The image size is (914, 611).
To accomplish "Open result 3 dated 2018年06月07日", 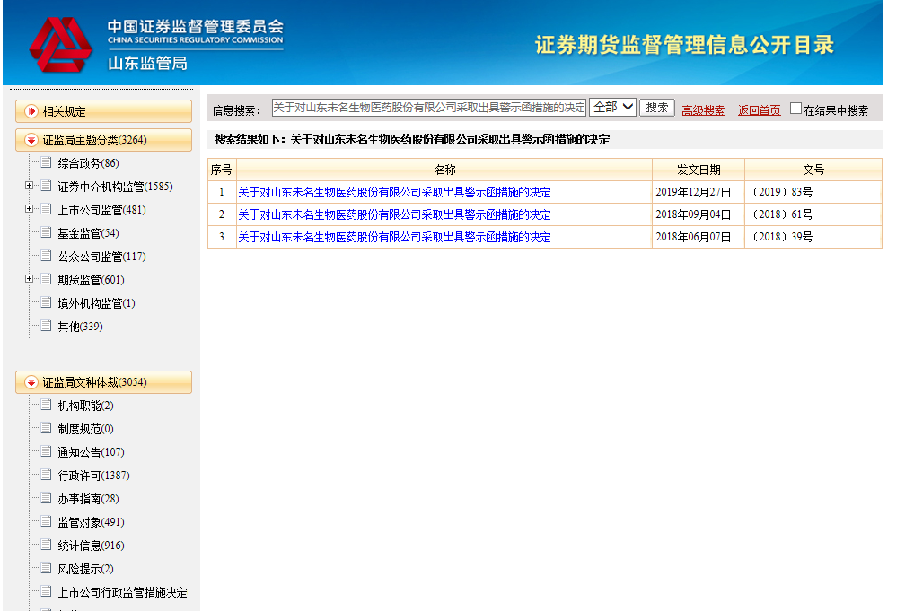I will pos(395,237).
